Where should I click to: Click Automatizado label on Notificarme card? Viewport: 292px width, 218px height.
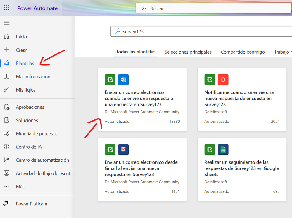point(217,122)
